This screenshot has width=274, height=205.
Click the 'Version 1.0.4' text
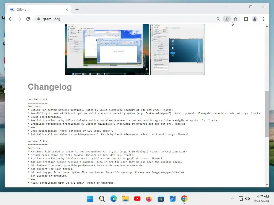37,141
